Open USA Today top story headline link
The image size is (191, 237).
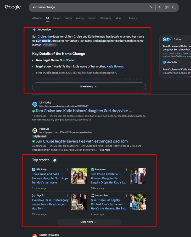tap(50, 178)
